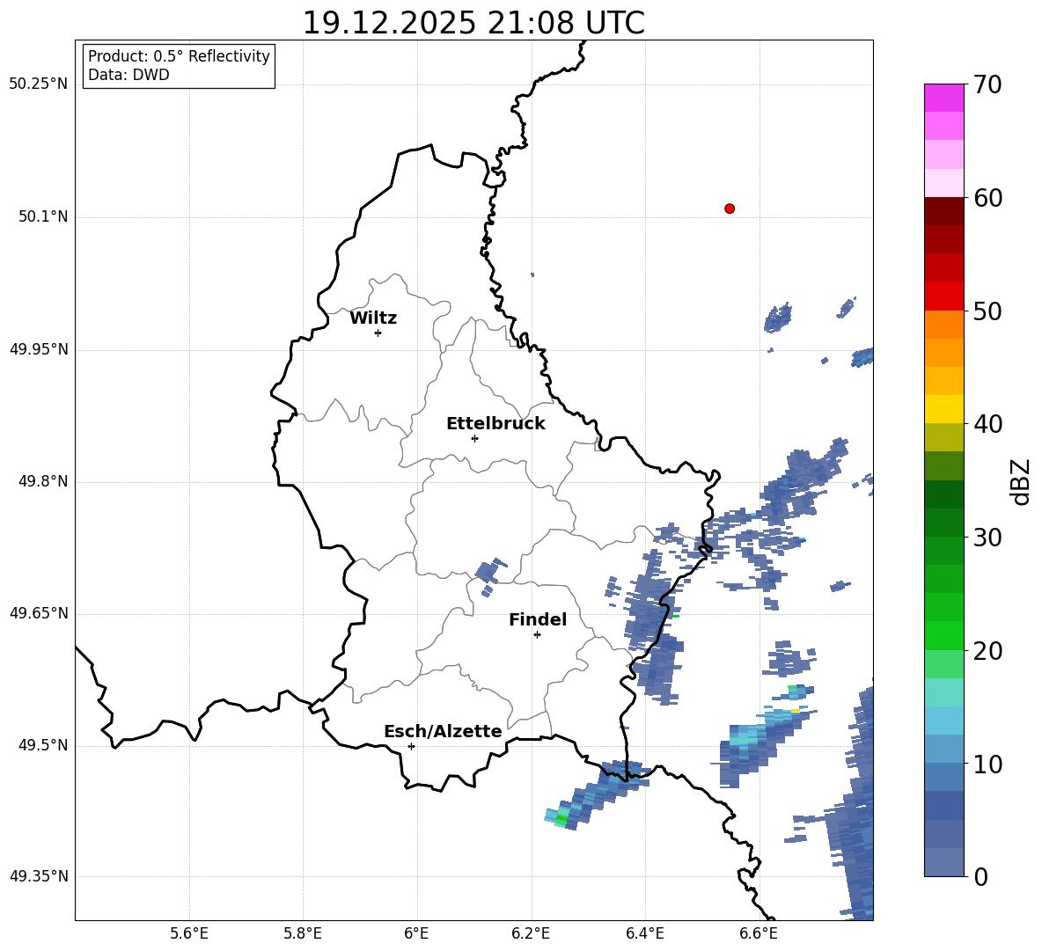Pick the cyan swatch between 10 and 20
This screenshot has width=1042, height=951.
(x=944, y=692)
